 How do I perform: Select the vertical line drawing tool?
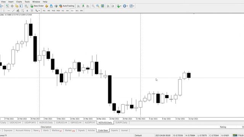pos(4,11)
